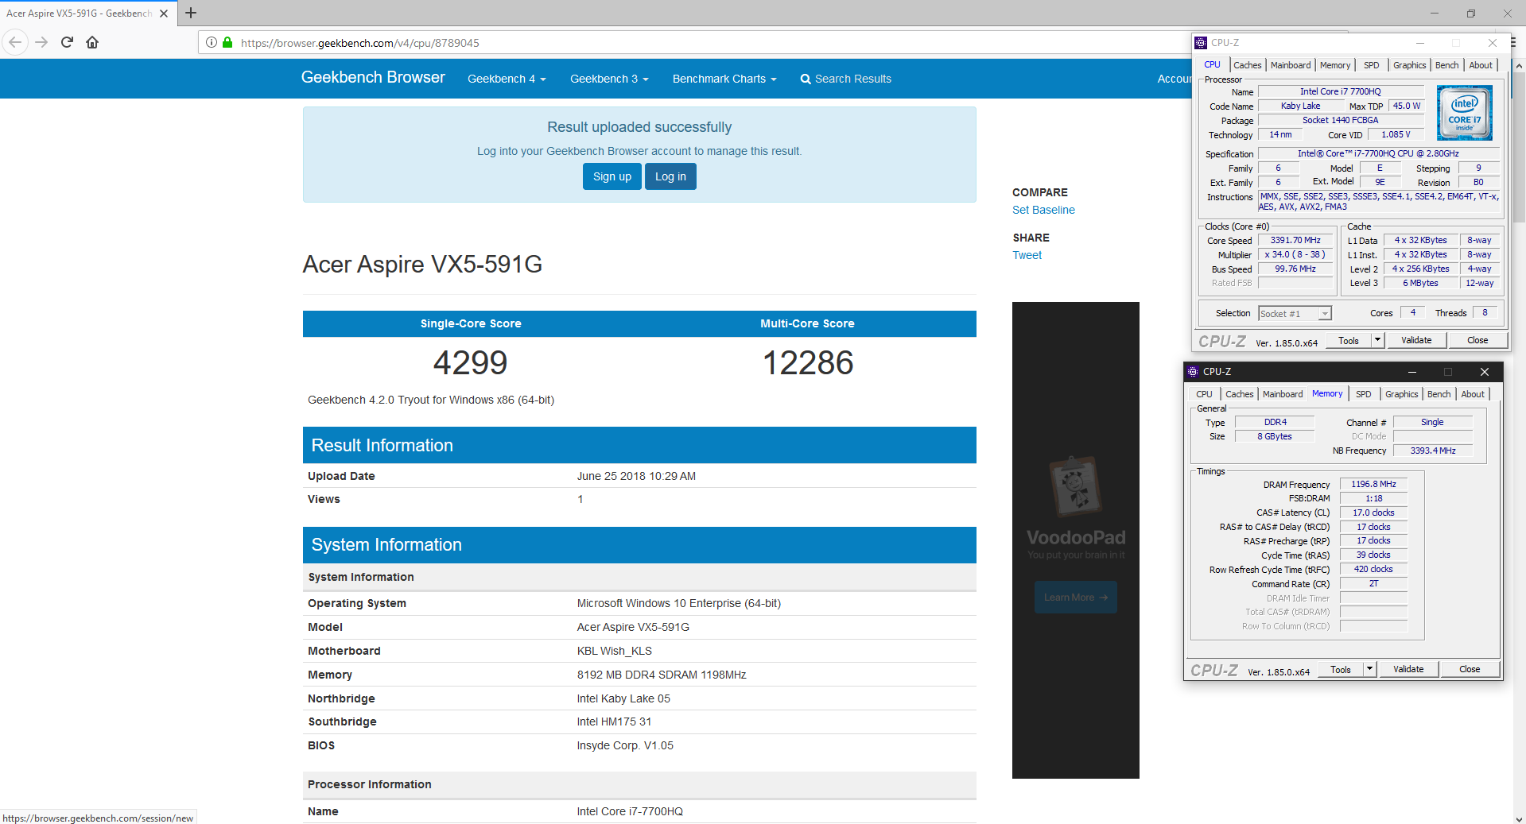Viewport: 1526px width, 824px height.
Task: Select the CPU tab in upper CPU-Z window
Action: point(1212,65)
